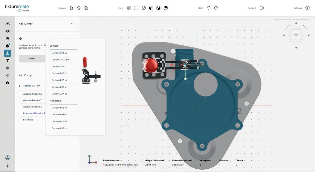Image resolution: width=315 pixels, height=172 pixels.
Task: Open the hammer tool sidebar icon
Action: click(7, 61)
